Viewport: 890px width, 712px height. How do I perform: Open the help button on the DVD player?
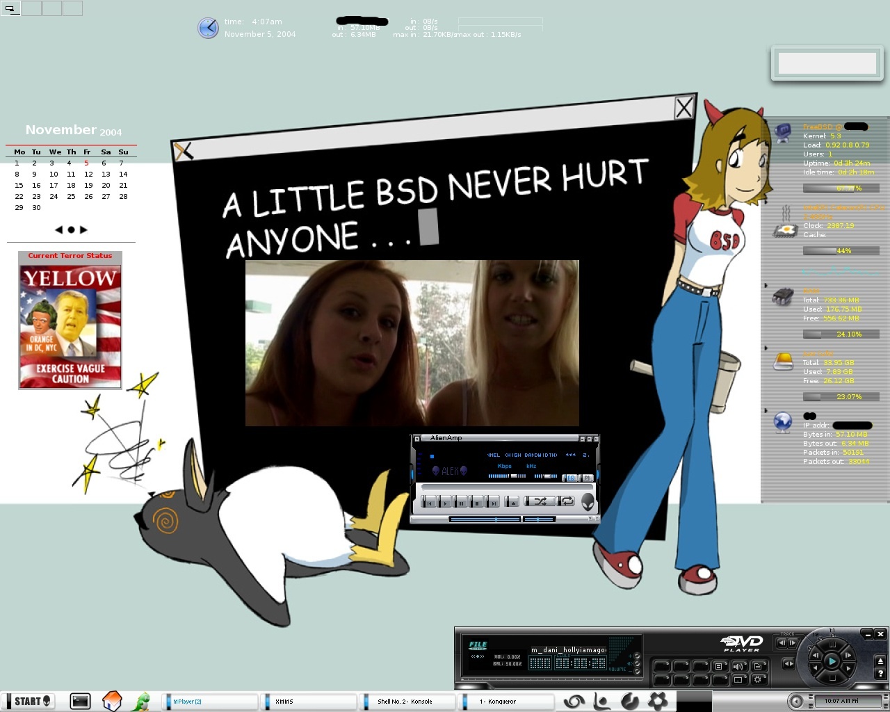pos(880,673)
